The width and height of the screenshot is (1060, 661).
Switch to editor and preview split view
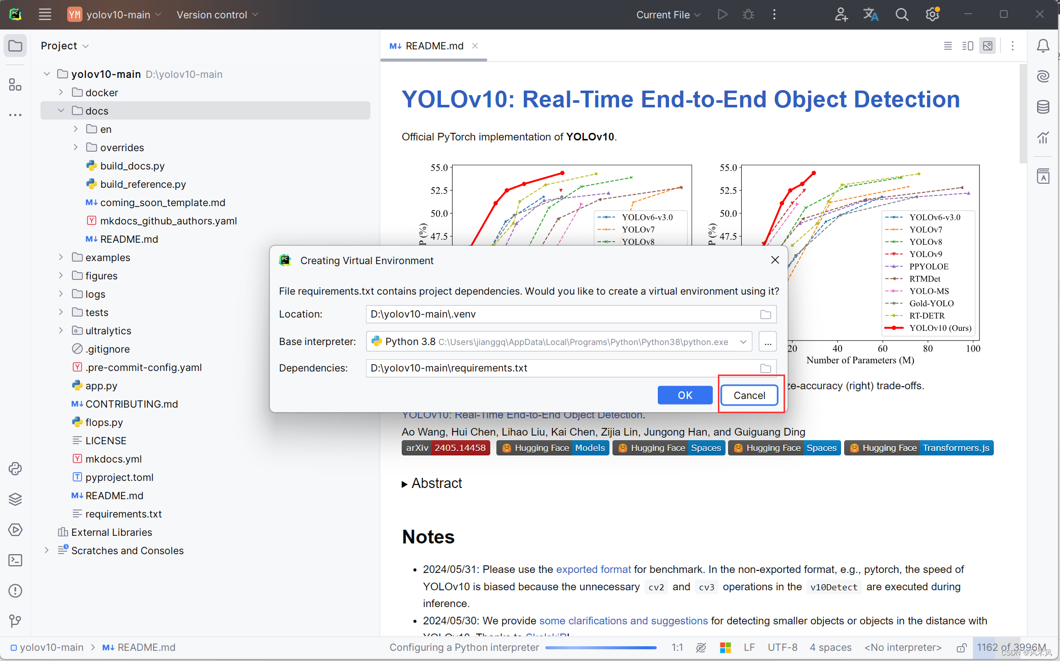[968, 46]
